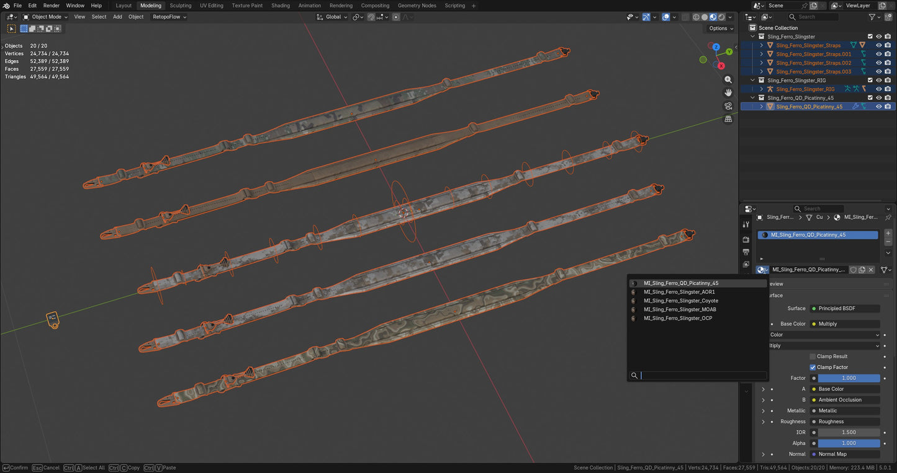Click the zoom magnifier icon in the viewport
This screenshot has width=897, height=473.
(x=728, y=79)
